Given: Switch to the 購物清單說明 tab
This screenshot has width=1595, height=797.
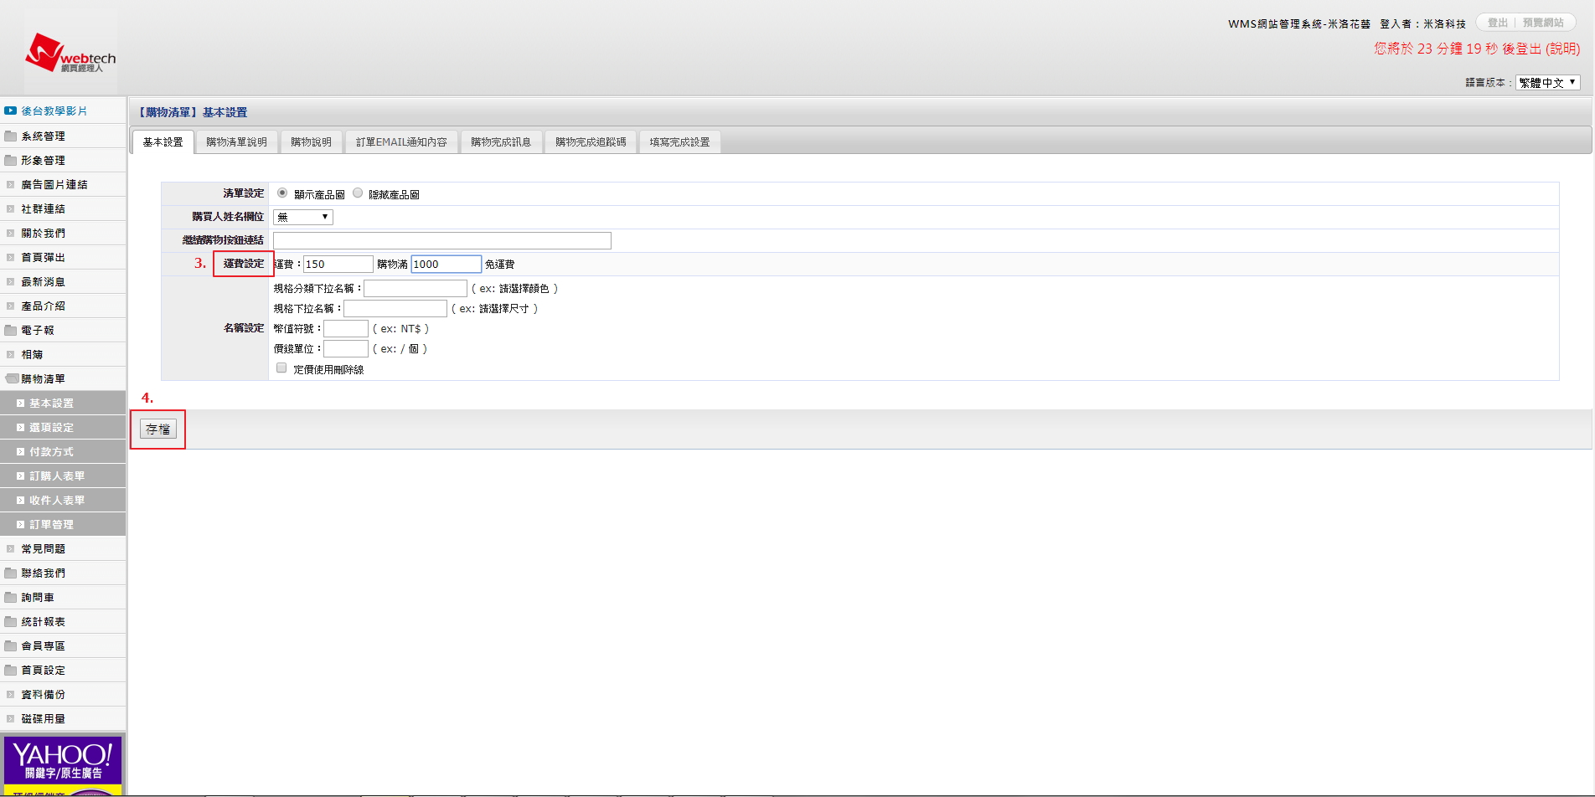Looking at the screenshot, I should [x=236, y=142].
